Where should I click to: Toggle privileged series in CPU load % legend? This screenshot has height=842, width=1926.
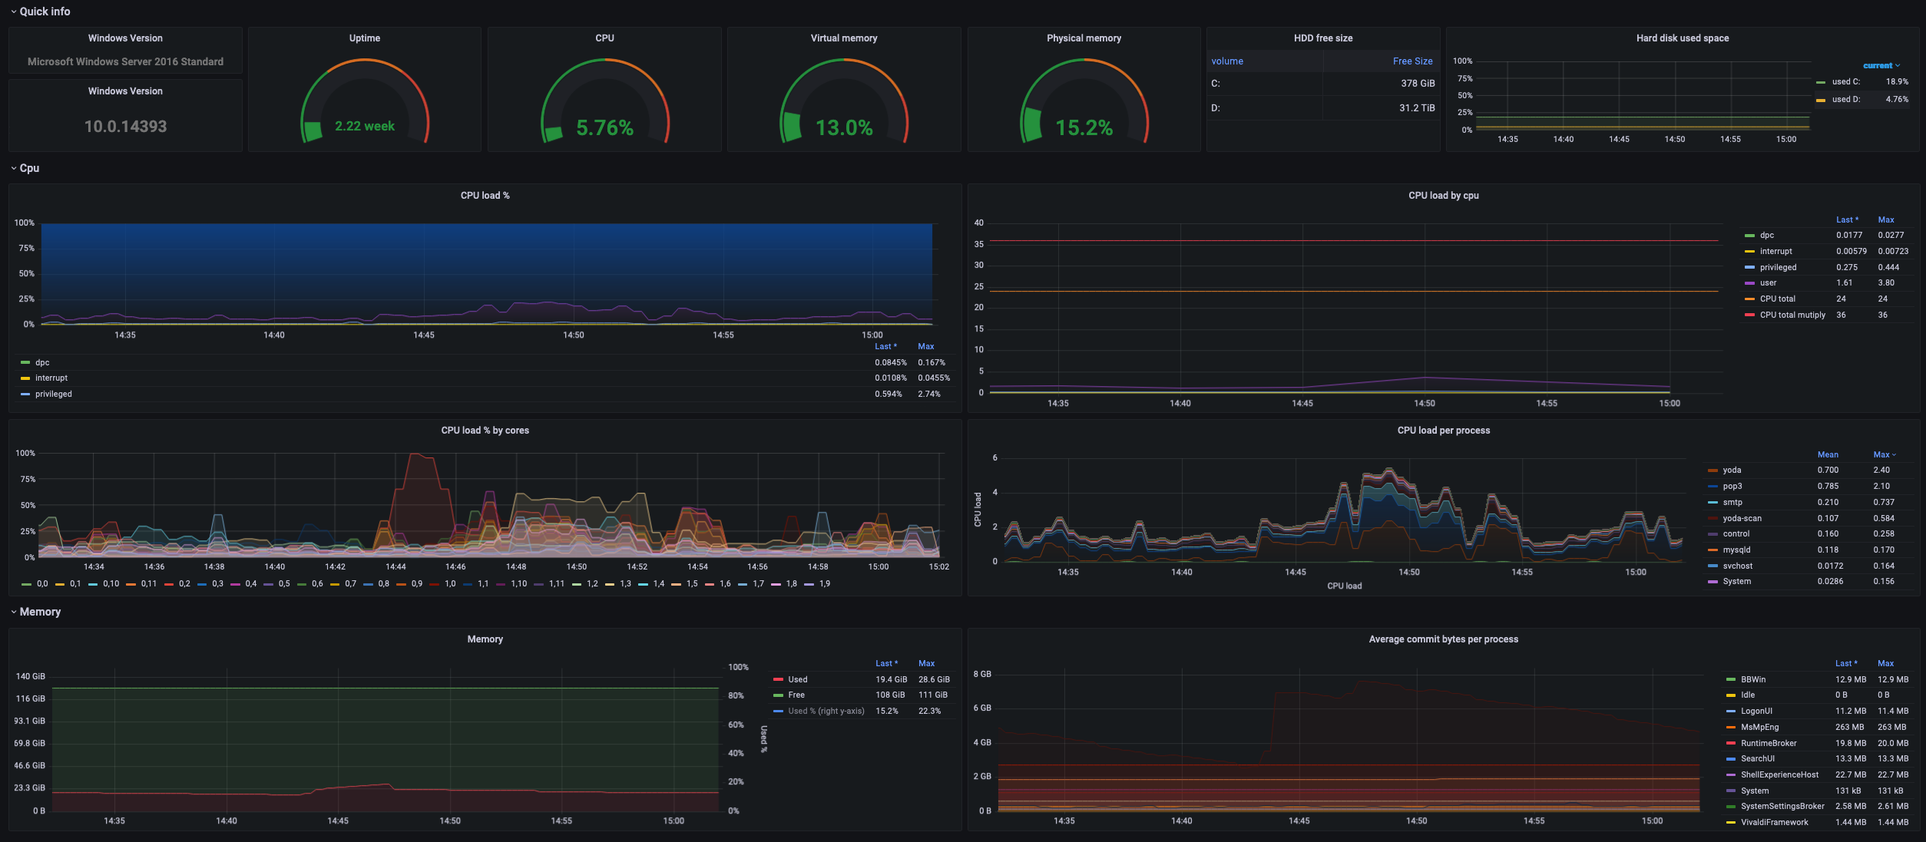[54, 394]
